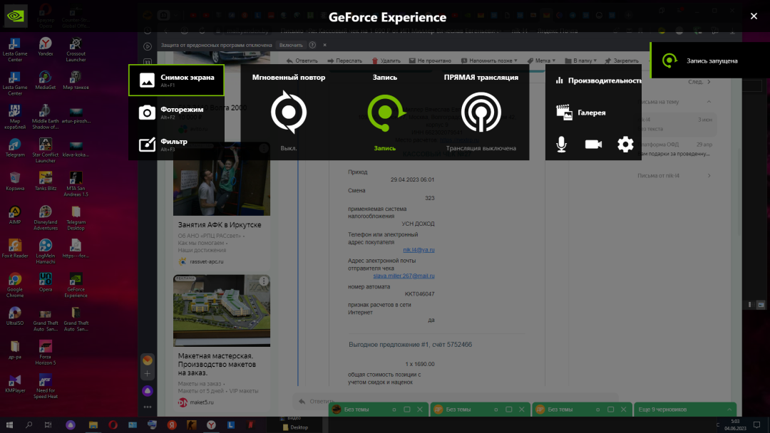Click the Корзина recycle bin icon
The image size is (770, 433).
point(15,182)
